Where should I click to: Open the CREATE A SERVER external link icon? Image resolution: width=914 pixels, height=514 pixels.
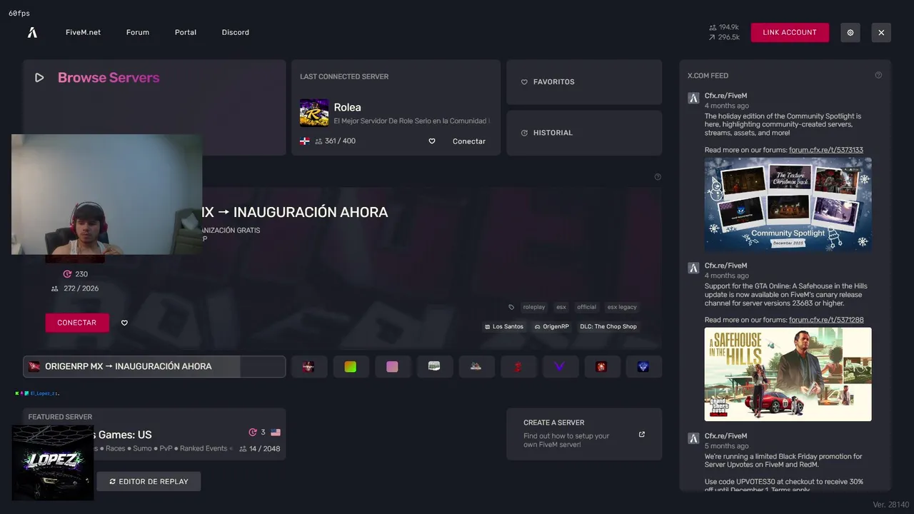tap(642, 434)
